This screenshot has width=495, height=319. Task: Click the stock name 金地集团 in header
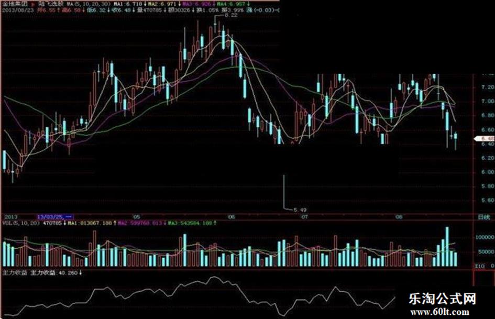[x=15, y=4]
